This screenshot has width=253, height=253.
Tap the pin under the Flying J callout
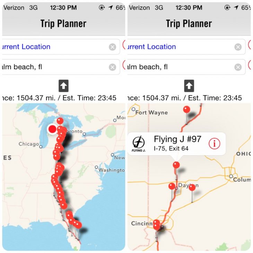point(176,165)
